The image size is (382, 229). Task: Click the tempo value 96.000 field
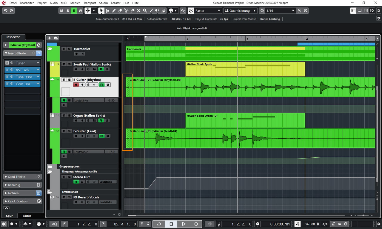point(310,224)
